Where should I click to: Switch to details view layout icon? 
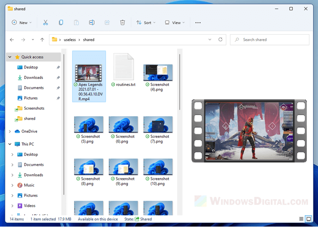(x=301, y=219)
